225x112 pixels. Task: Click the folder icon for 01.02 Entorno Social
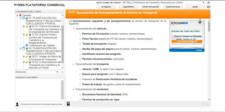click(27, 35)
